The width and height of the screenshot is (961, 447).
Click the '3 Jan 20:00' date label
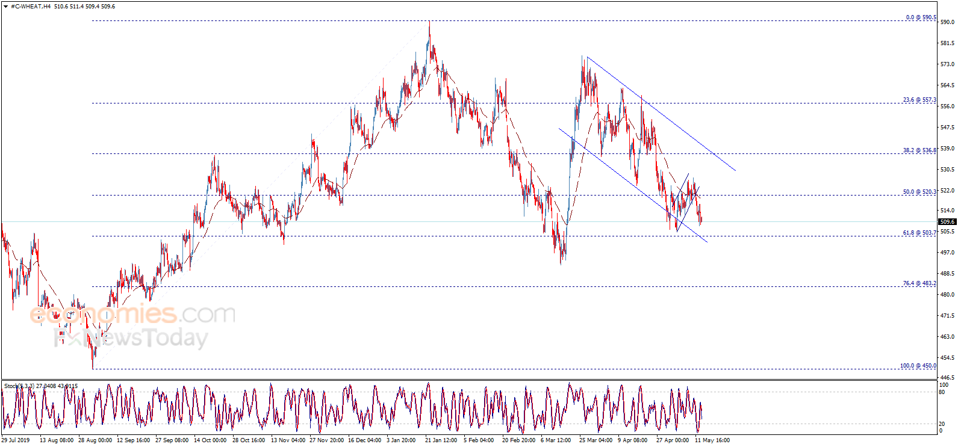click(402, 440)
